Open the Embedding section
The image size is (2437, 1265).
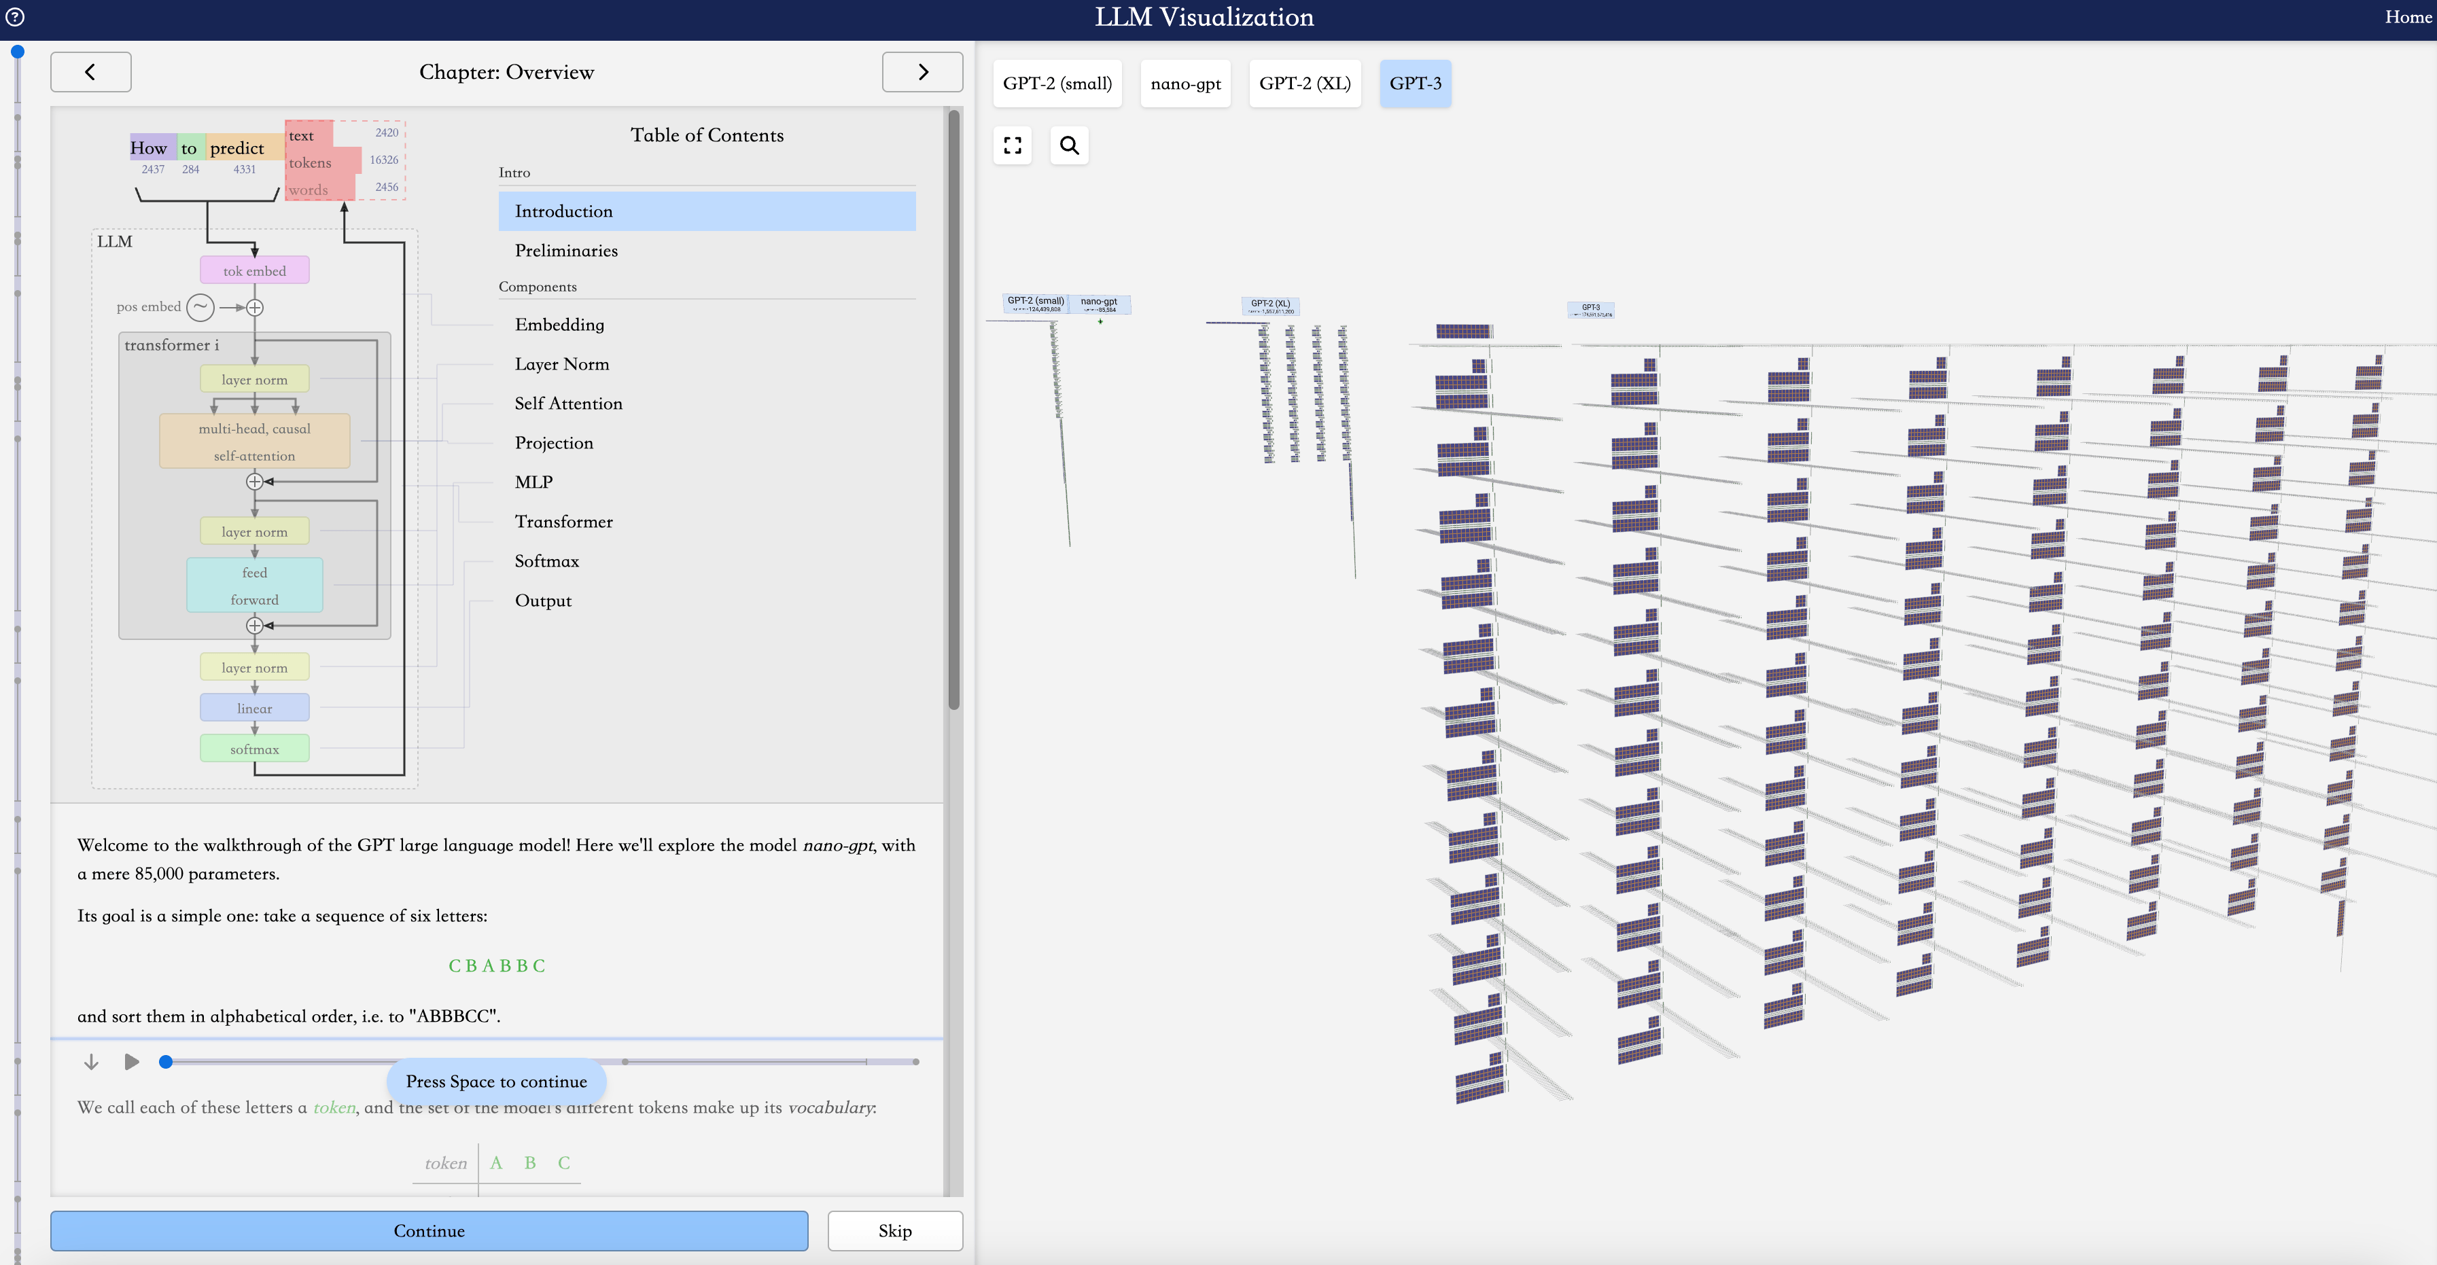click(707, 324)
